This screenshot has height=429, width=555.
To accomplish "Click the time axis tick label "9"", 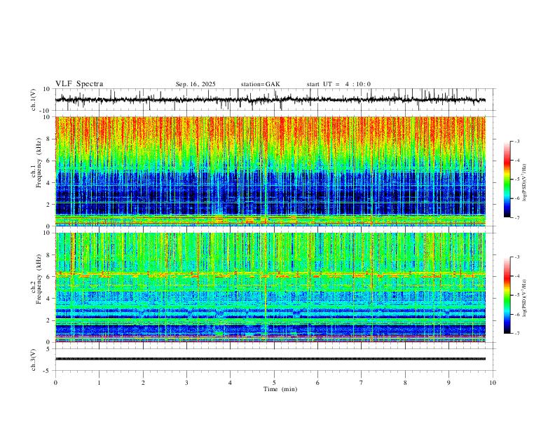I will (x=448, y=383).
